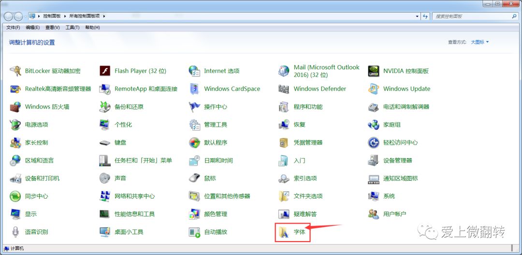522x255 pixels.
Task: Open the 程序和功能 icon
Action: coord(284,107)
